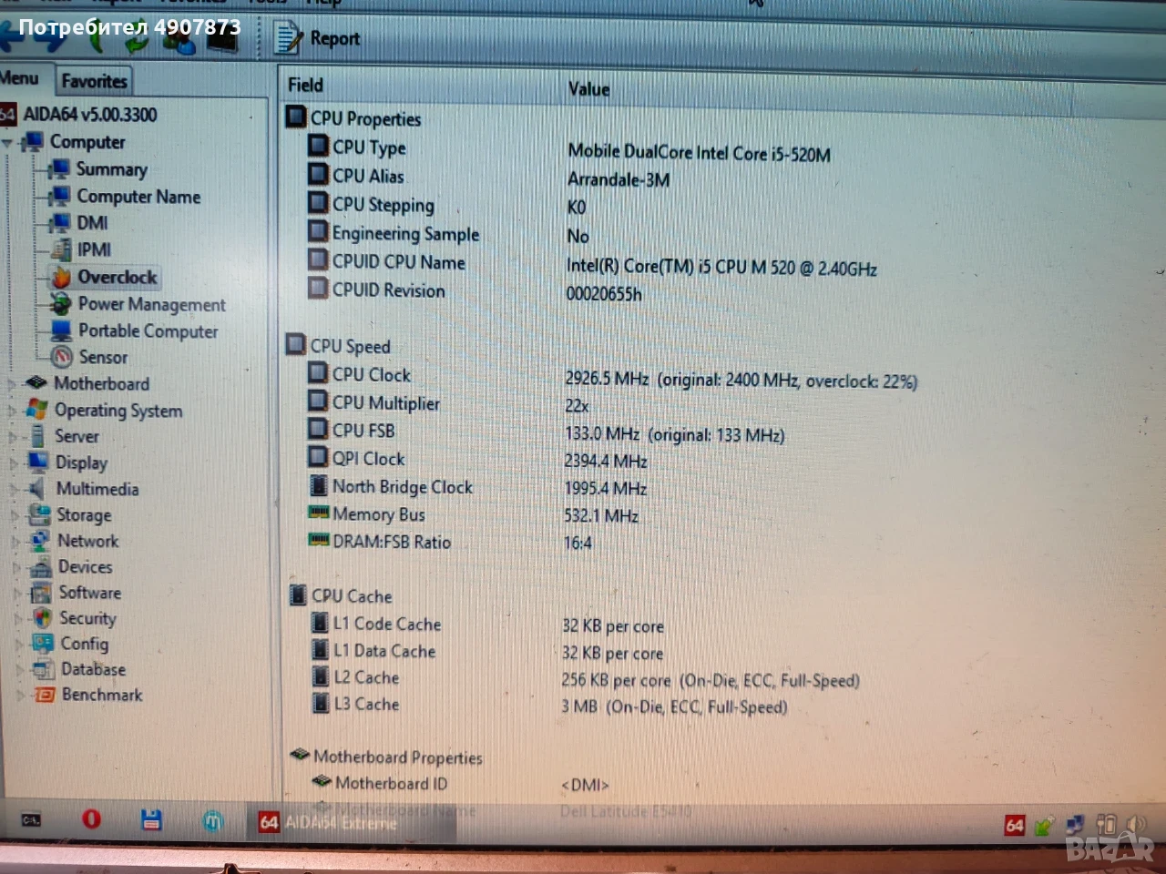Screen dimensions: 1166x874
Task: Open the volume speaker tray icon
Action: tap(1134, 824)
